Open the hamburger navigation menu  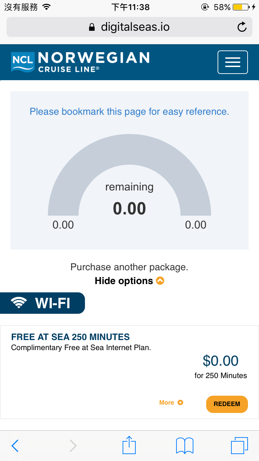tap(232, 62)
